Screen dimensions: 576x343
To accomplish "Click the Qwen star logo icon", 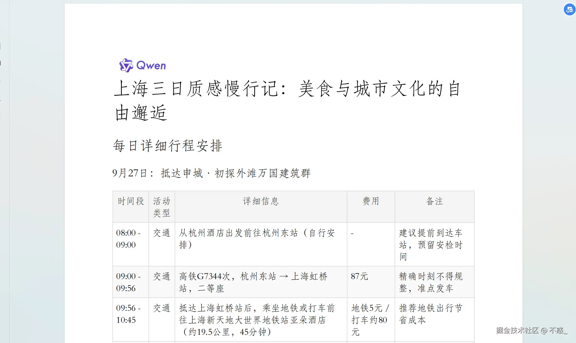I will (x=126, y=65).
